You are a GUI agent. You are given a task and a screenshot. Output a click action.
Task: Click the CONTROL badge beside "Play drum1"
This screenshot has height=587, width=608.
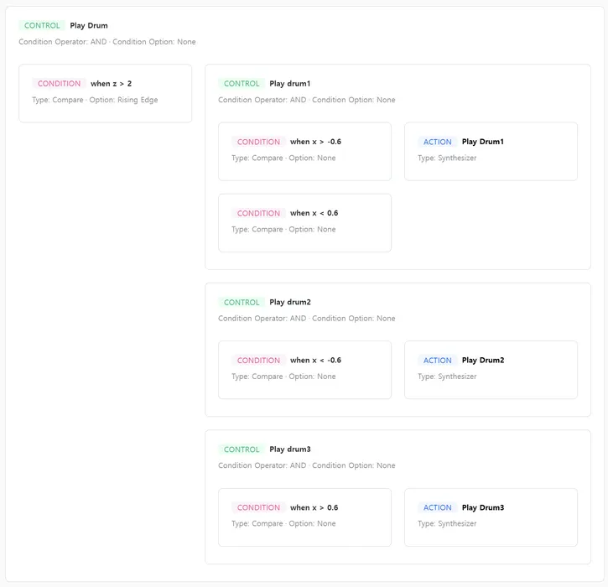[242, 84]
